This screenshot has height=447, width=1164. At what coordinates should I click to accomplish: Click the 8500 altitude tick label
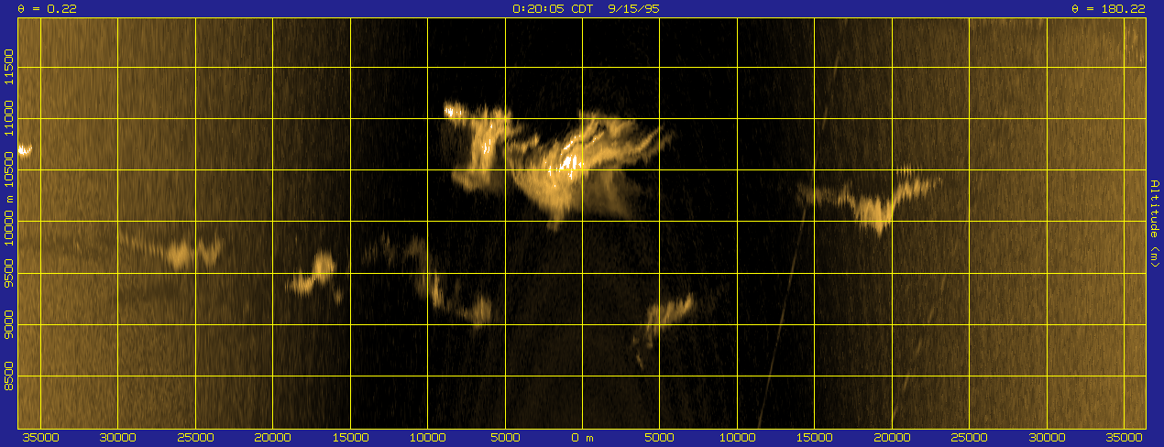(x=9, y=376)
